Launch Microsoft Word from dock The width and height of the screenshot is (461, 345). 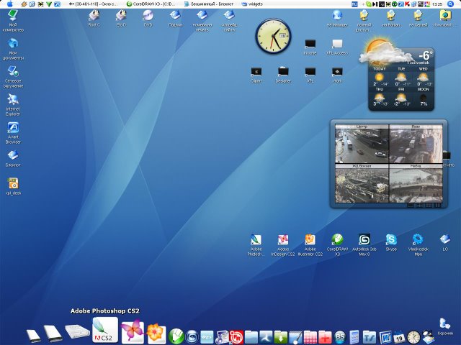(x=385, y=337)
